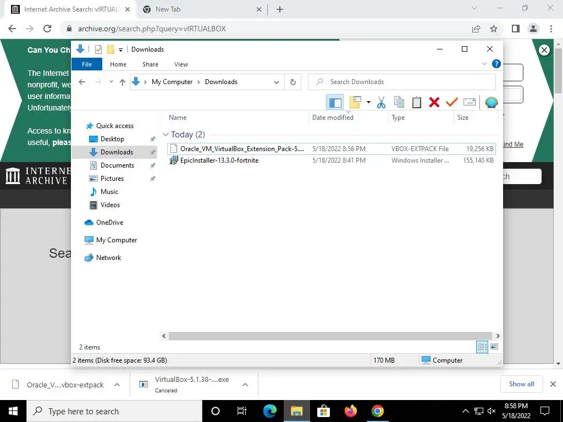563x422 pixels.
Task: Close the Chrome downloads bar
Action: [x=553, y=384]
